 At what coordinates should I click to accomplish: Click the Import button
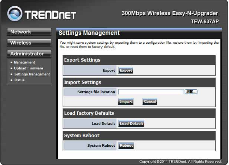point(126,101)
